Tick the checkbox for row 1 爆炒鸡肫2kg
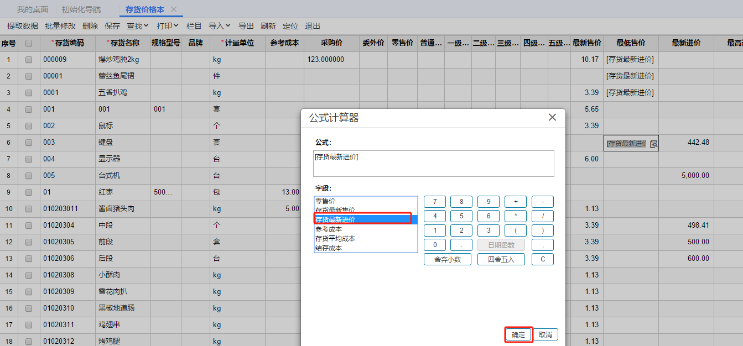The height and width of the screenshot is (346, 743). pos(29,60)
